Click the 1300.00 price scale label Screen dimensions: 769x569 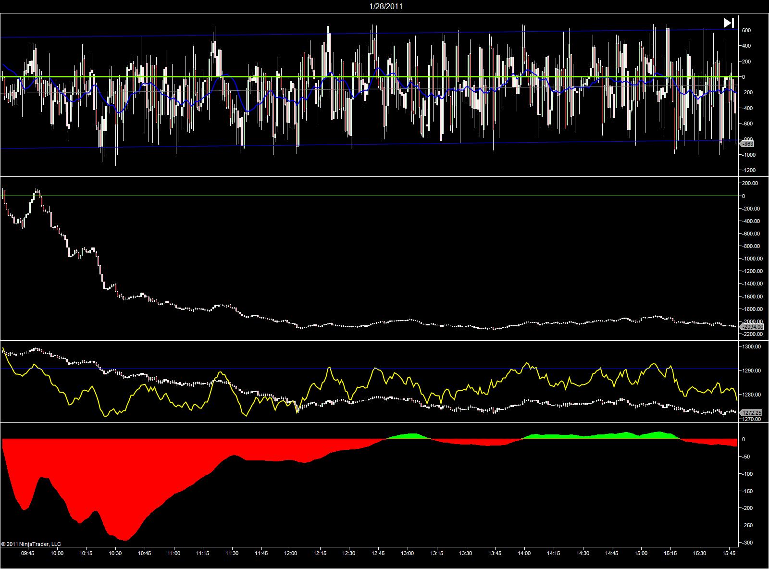(x=752, y=346)
